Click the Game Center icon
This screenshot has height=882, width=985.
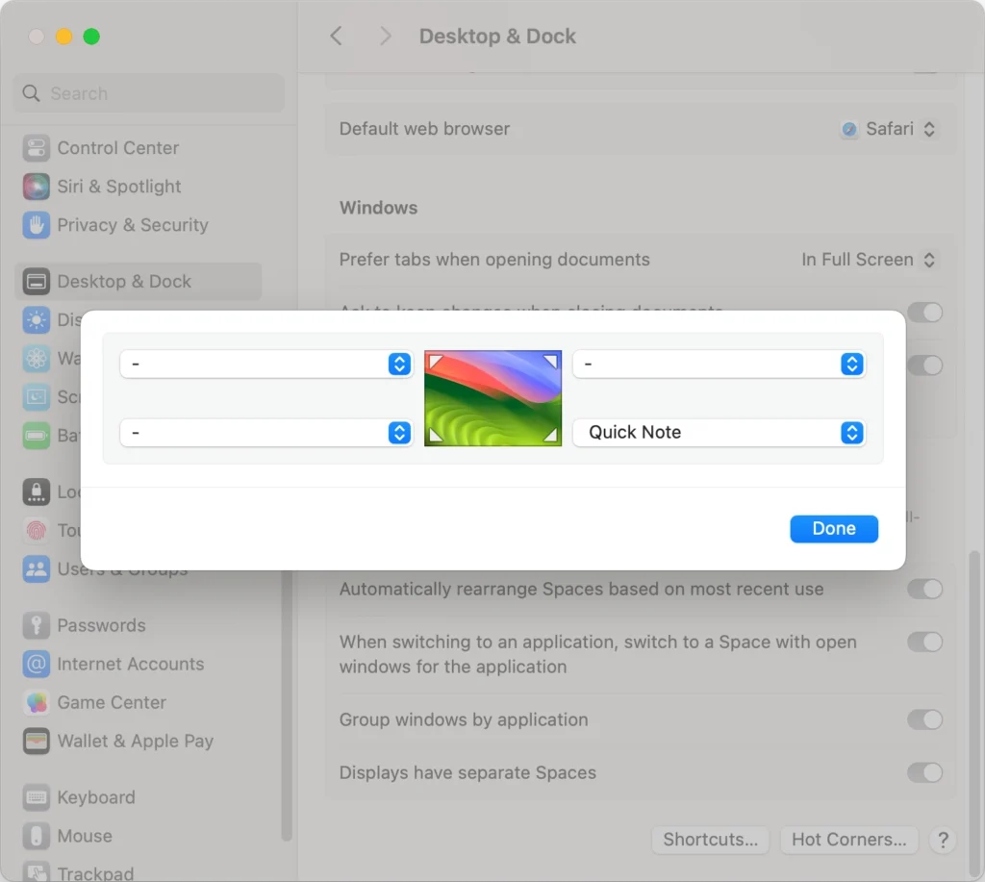tap(36, 702)
